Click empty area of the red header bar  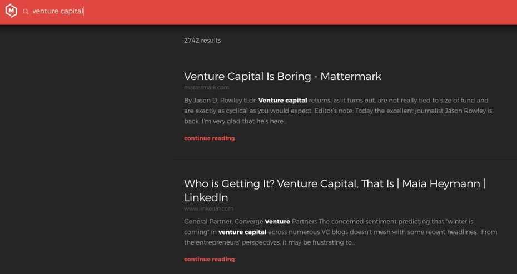tap(330, 12)
